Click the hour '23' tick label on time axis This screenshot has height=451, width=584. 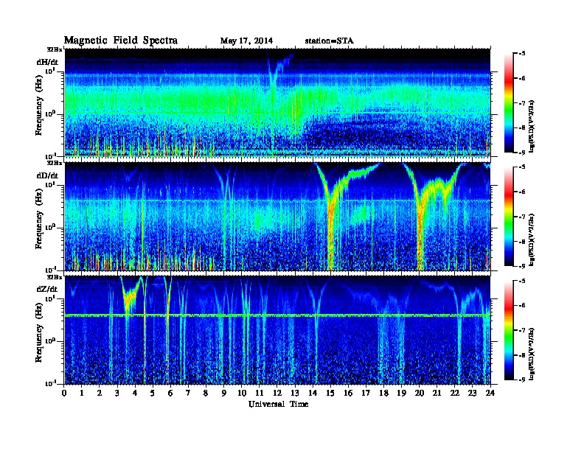[x=472, y=393]
